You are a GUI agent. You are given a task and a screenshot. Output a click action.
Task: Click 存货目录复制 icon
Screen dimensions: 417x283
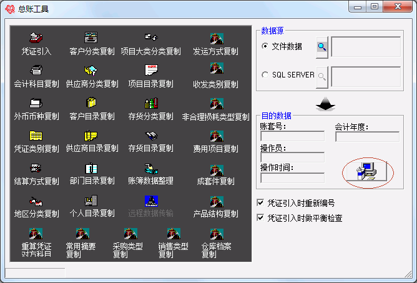pyautogui.click(x=151, y=136)
